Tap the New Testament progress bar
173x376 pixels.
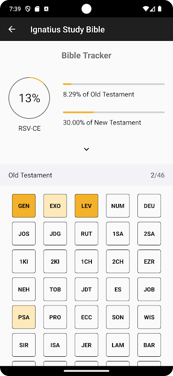[x=113, y=112]
